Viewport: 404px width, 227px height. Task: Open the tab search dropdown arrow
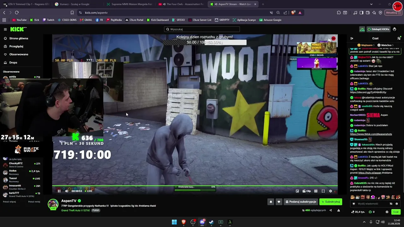point(371,4)
